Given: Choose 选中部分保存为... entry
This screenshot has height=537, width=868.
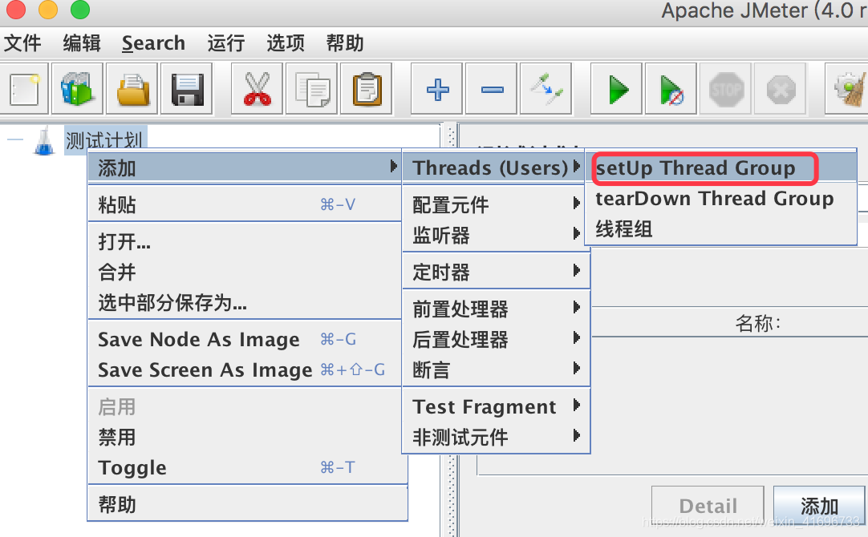Looking at the screenshot, I should (244, 302).
